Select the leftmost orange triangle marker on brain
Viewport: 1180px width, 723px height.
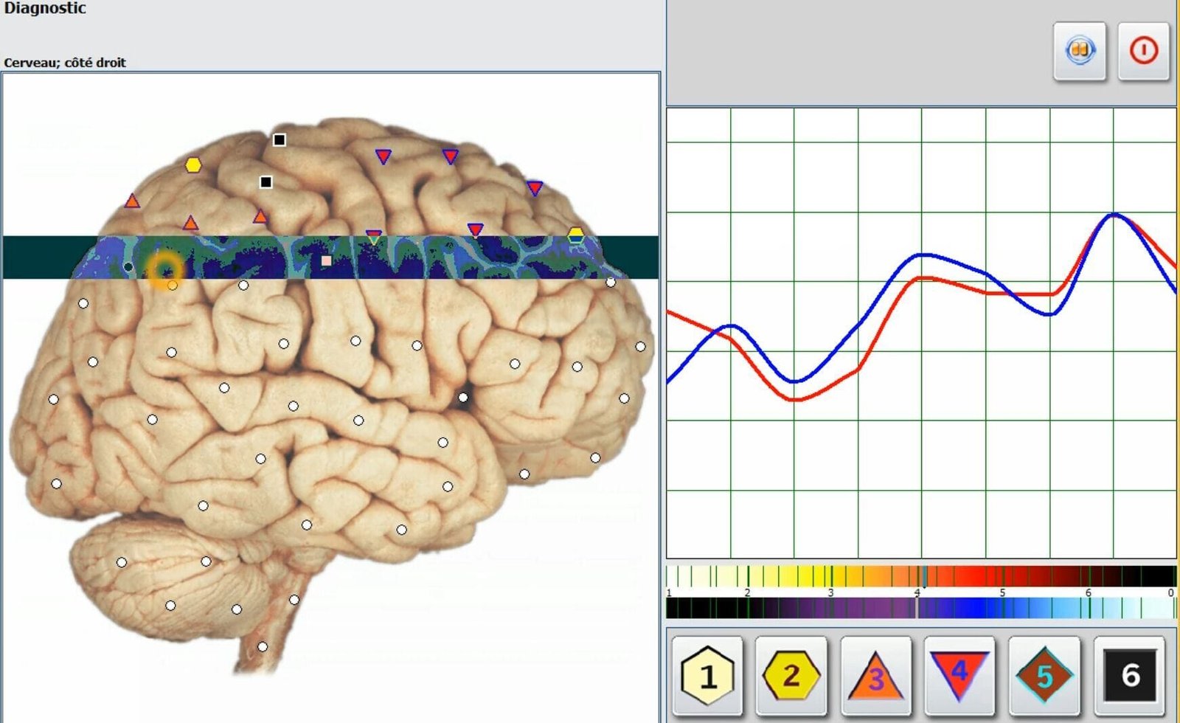coord(132,201)
